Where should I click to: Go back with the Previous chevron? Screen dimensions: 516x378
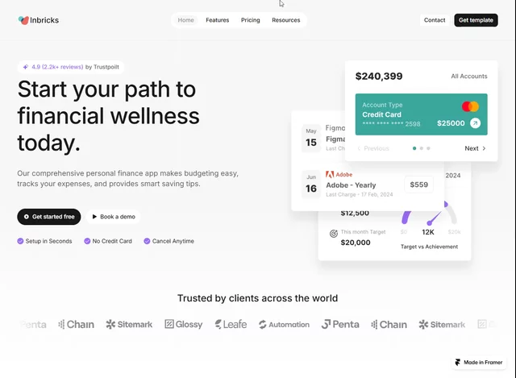point(359,148)
